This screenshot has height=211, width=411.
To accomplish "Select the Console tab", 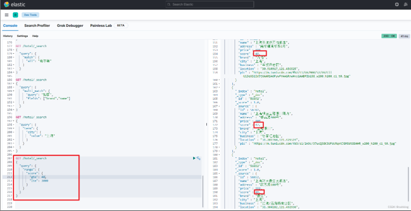I will click(10, 25).
